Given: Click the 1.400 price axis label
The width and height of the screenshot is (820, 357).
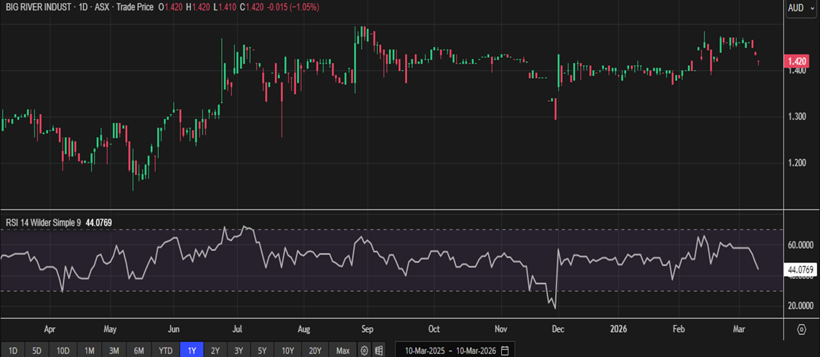Looking at the screenshot, I should [x=796, y=70].
